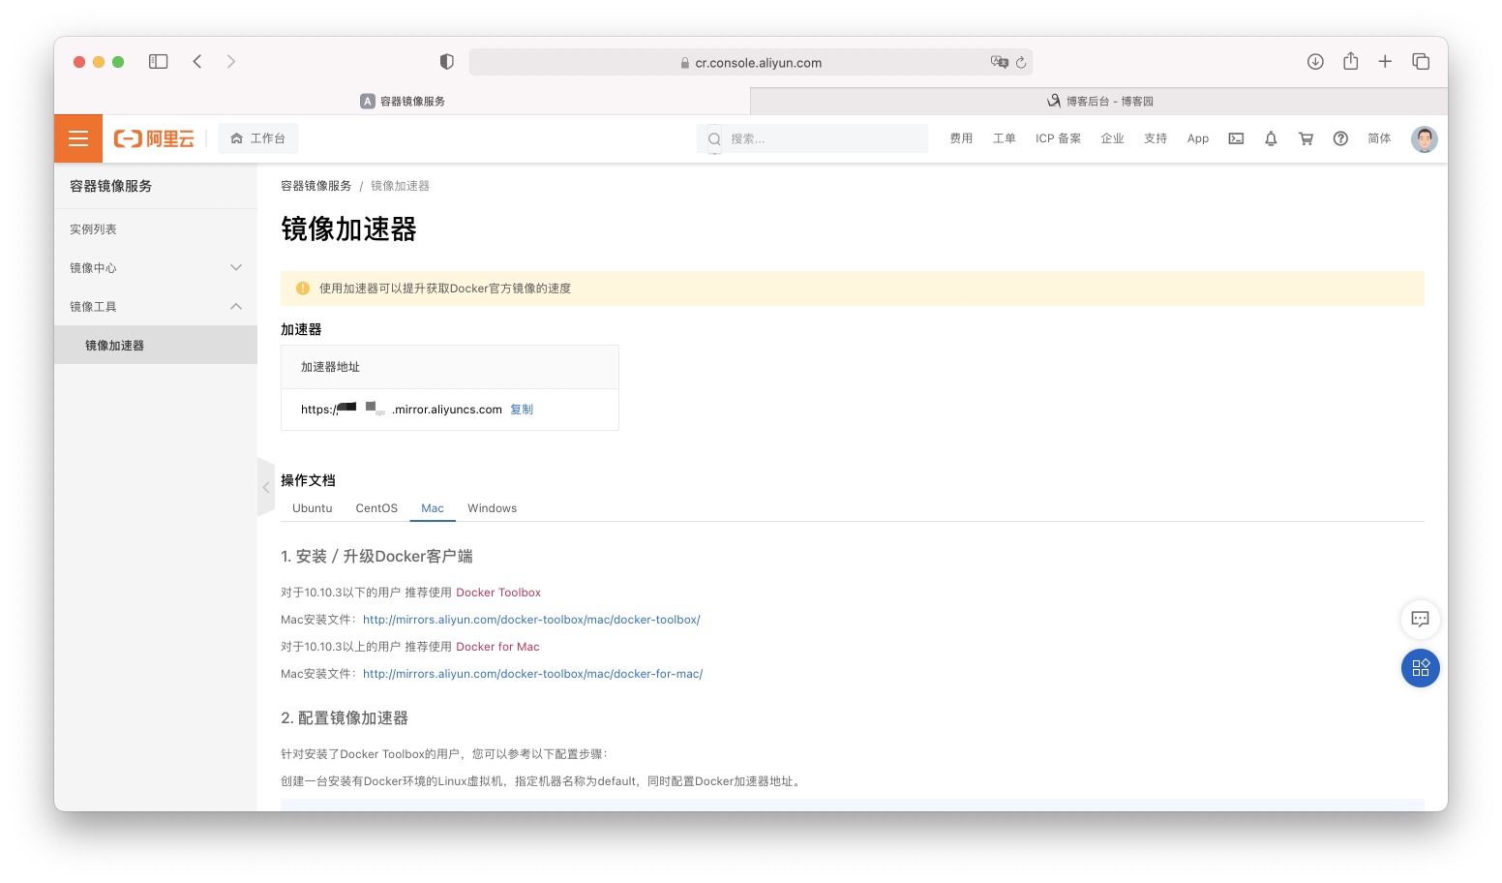This screenshot has width=1502, height=883.
Task: Open the Safari share icon
Action: tap(1350, 61)
